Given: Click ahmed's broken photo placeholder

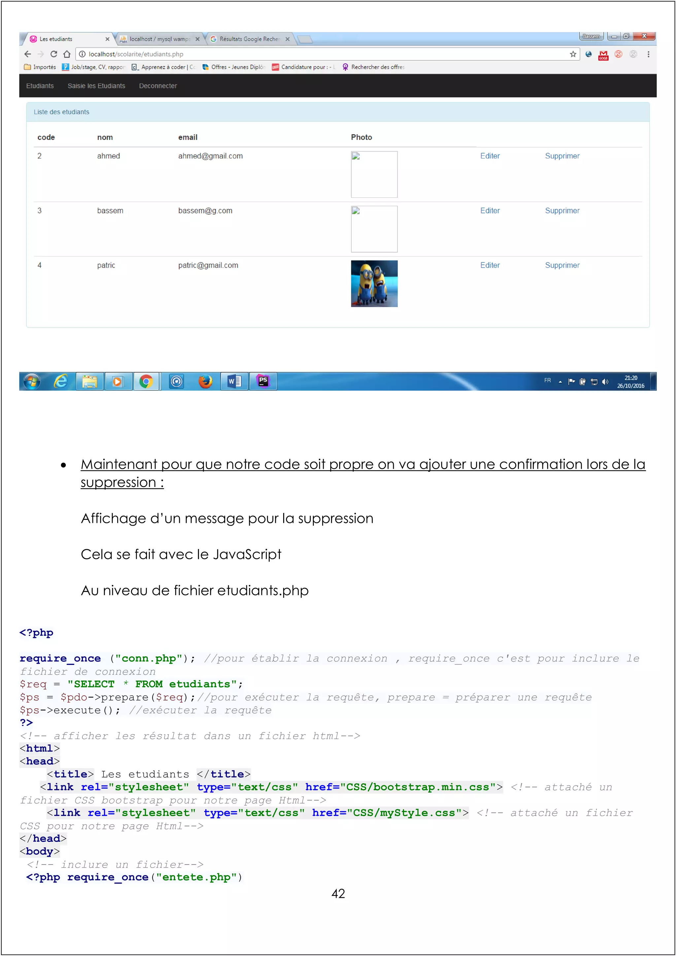Looking at the screenshot, I should pyautogui.click(x=374, y=174).
